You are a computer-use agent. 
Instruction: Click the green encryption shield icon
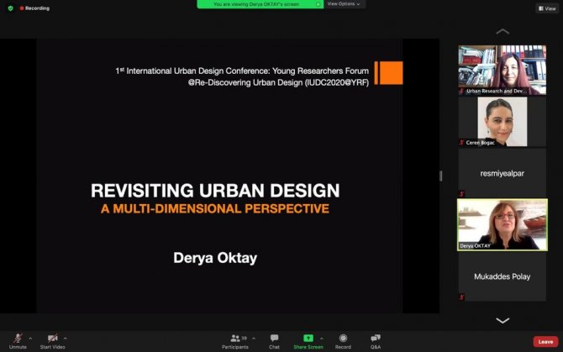(10, 8)
